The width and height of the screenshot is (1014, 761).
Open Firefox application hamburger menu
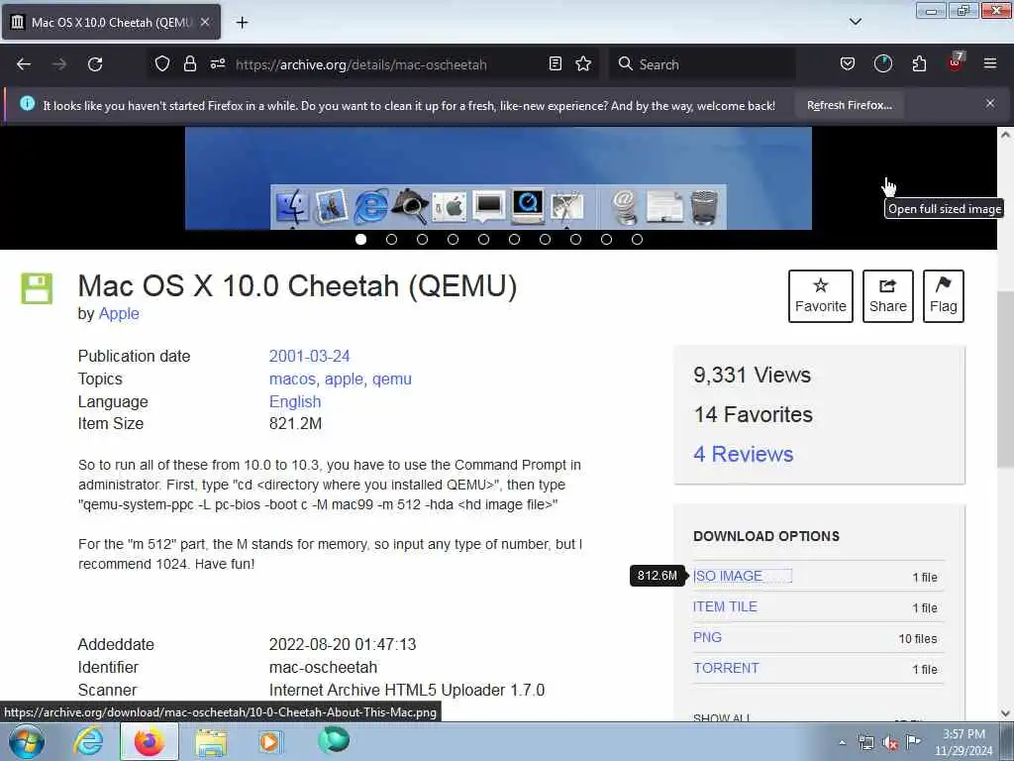pos(990,64)
